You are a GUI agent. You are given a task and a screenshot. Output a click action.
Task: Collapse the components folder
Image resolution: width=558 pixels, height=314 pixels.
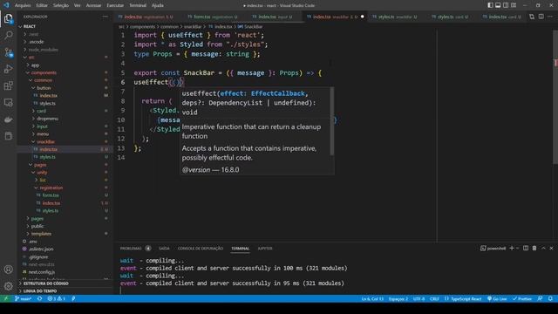tap(28, 72)
